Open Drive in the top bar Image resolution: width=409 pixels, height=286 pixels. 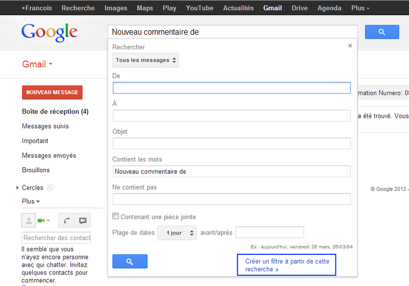pos(300,8)
